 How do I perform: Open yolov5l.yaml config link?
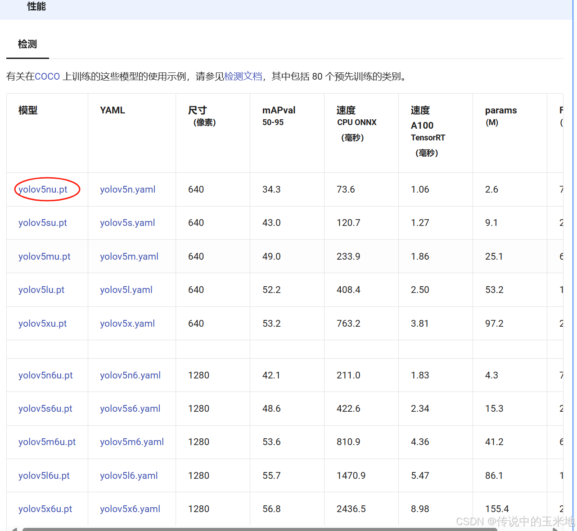[126, 290]
